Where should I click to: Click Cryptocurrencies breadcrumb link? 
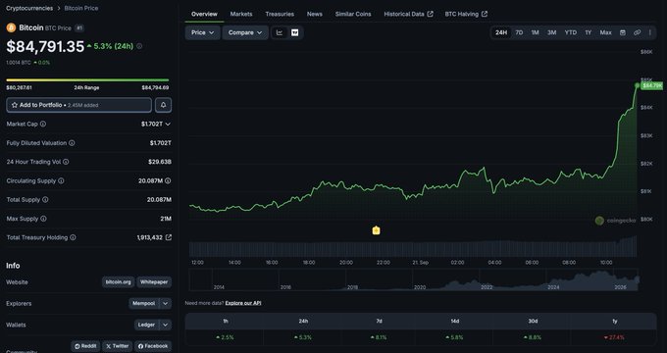click(29, 8)
